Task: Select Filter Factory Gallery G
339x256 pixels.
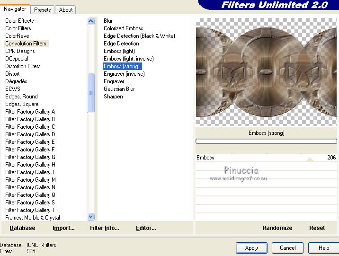Action: coord(30,157)
